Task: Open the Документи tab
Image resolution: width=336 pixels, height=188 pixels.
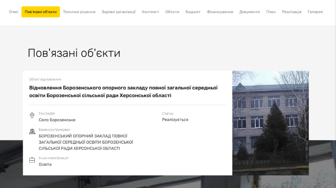Action: point(249,12)
